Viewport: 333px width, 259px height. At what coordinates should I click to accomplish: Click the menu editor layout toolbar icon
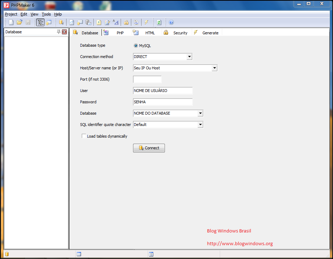(x=136, y=22)
